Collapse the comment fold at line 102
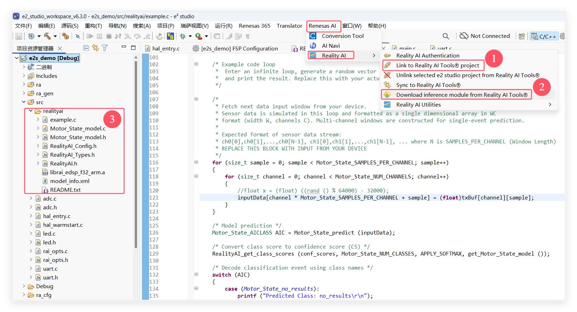Viewport: 577px width, 312px height. pyautogui.click(x=196, y=64)
